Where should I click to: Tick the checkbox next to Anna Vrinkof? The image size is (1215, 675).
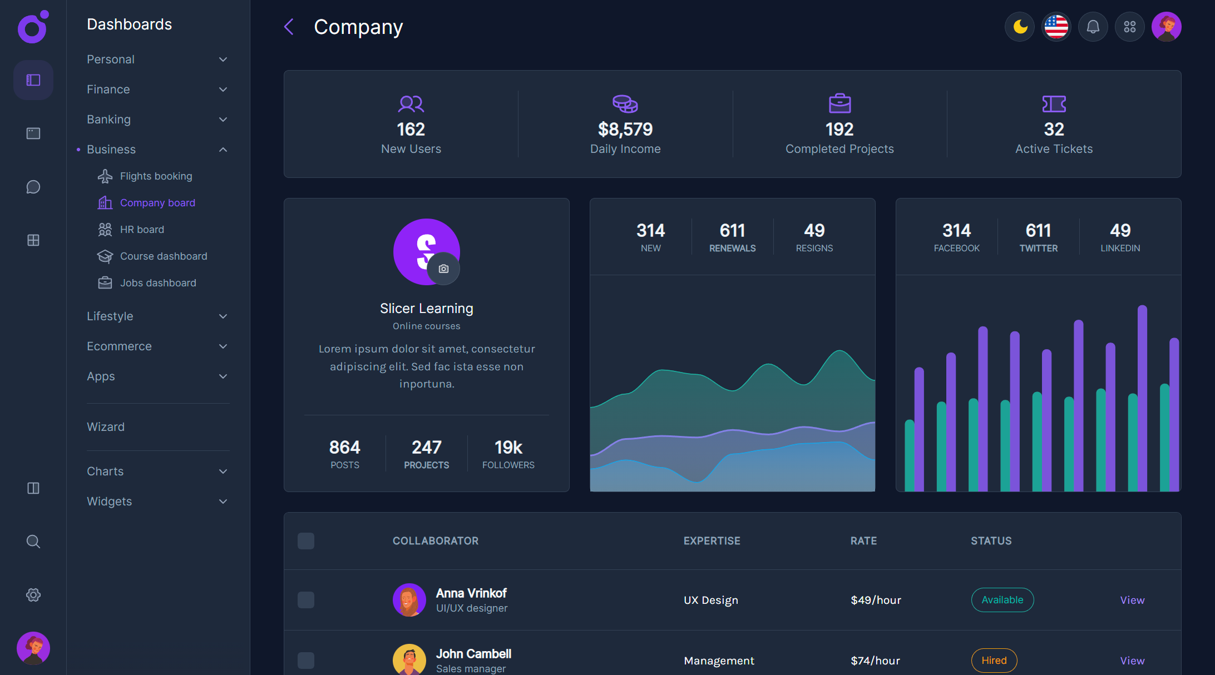click(x=305, y=600)
